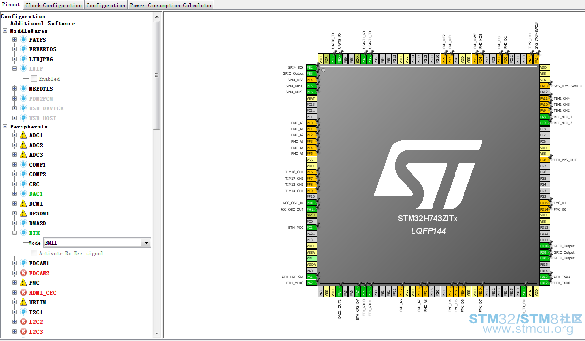Click the COMP2 cube icon
The image size is (585, 341).
click(x=23, y=174)
